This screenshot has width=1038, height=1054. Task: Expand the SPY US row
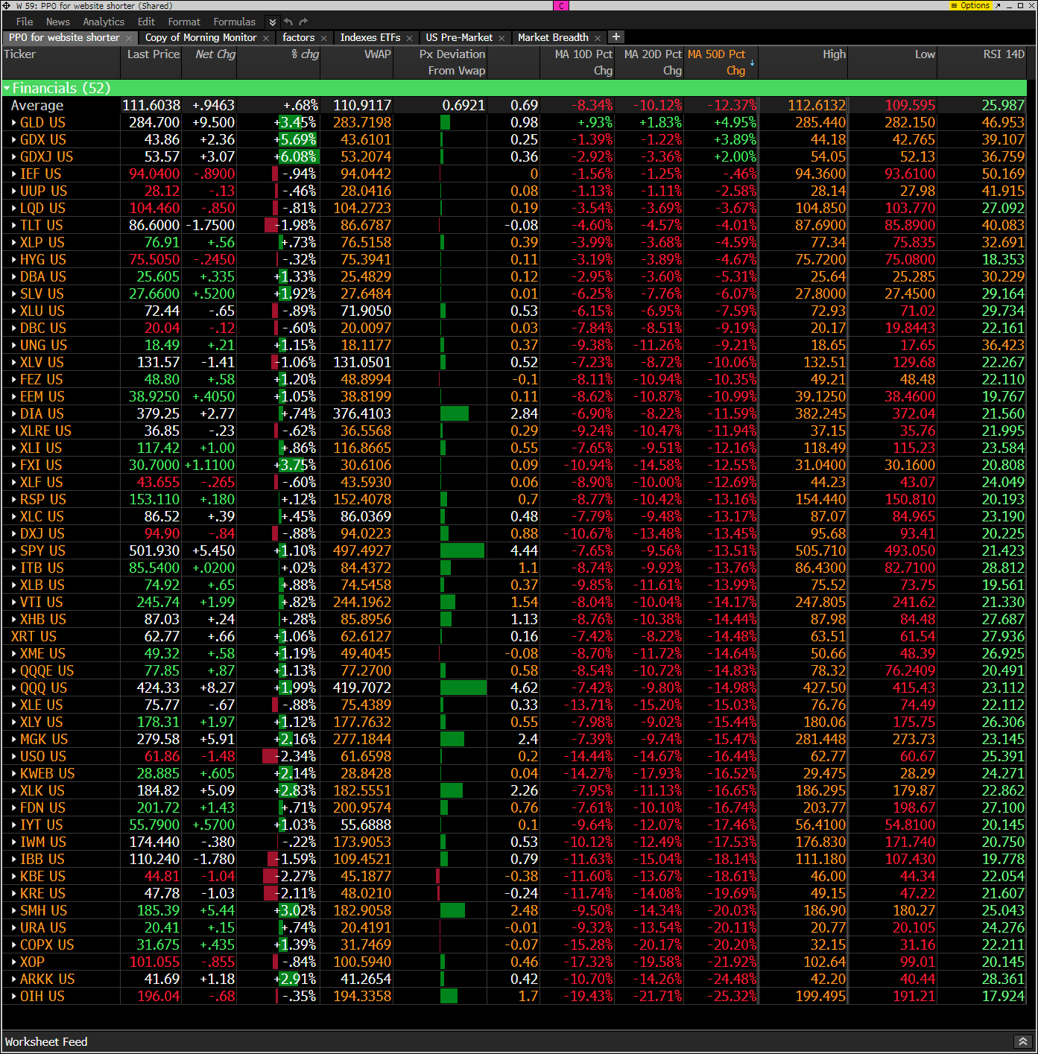[x=14, y=551]
